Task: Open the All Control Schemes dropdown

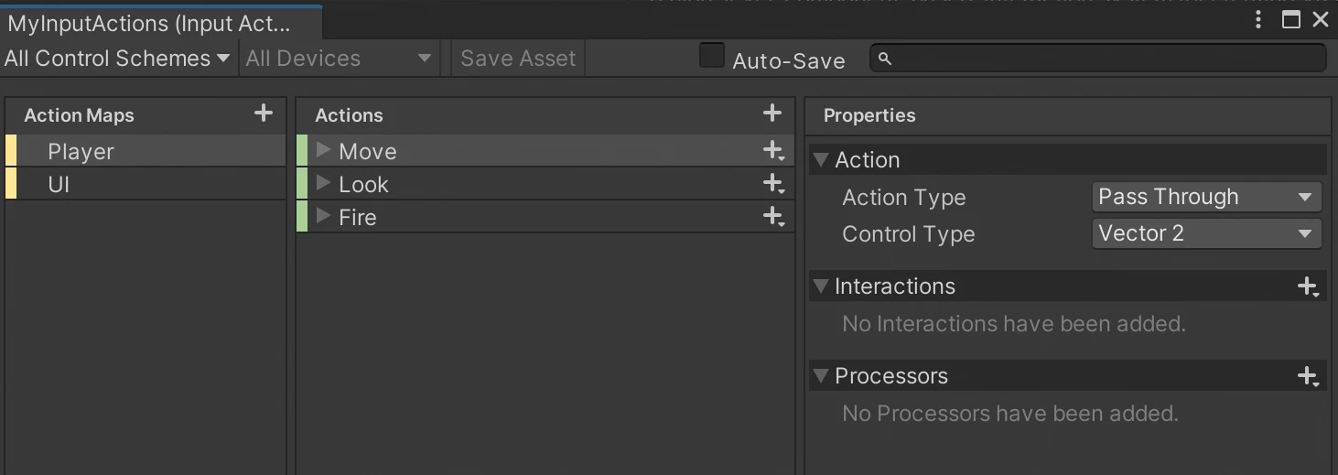Action: [118, 59]
